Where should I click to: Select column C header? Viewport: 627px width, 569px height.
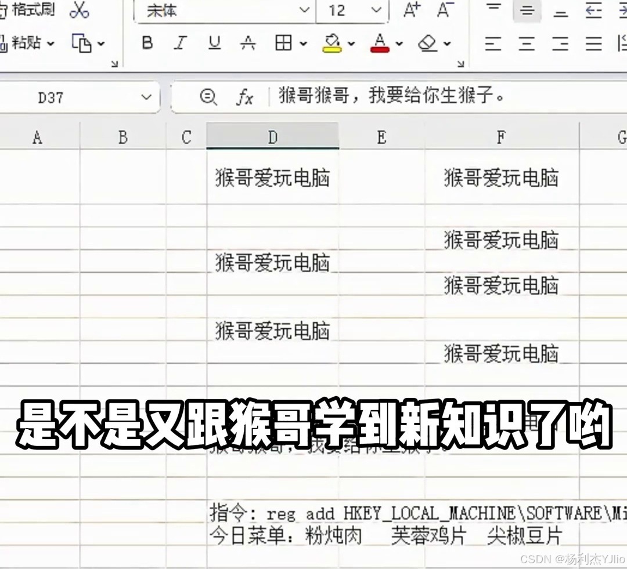click(186, 137)
